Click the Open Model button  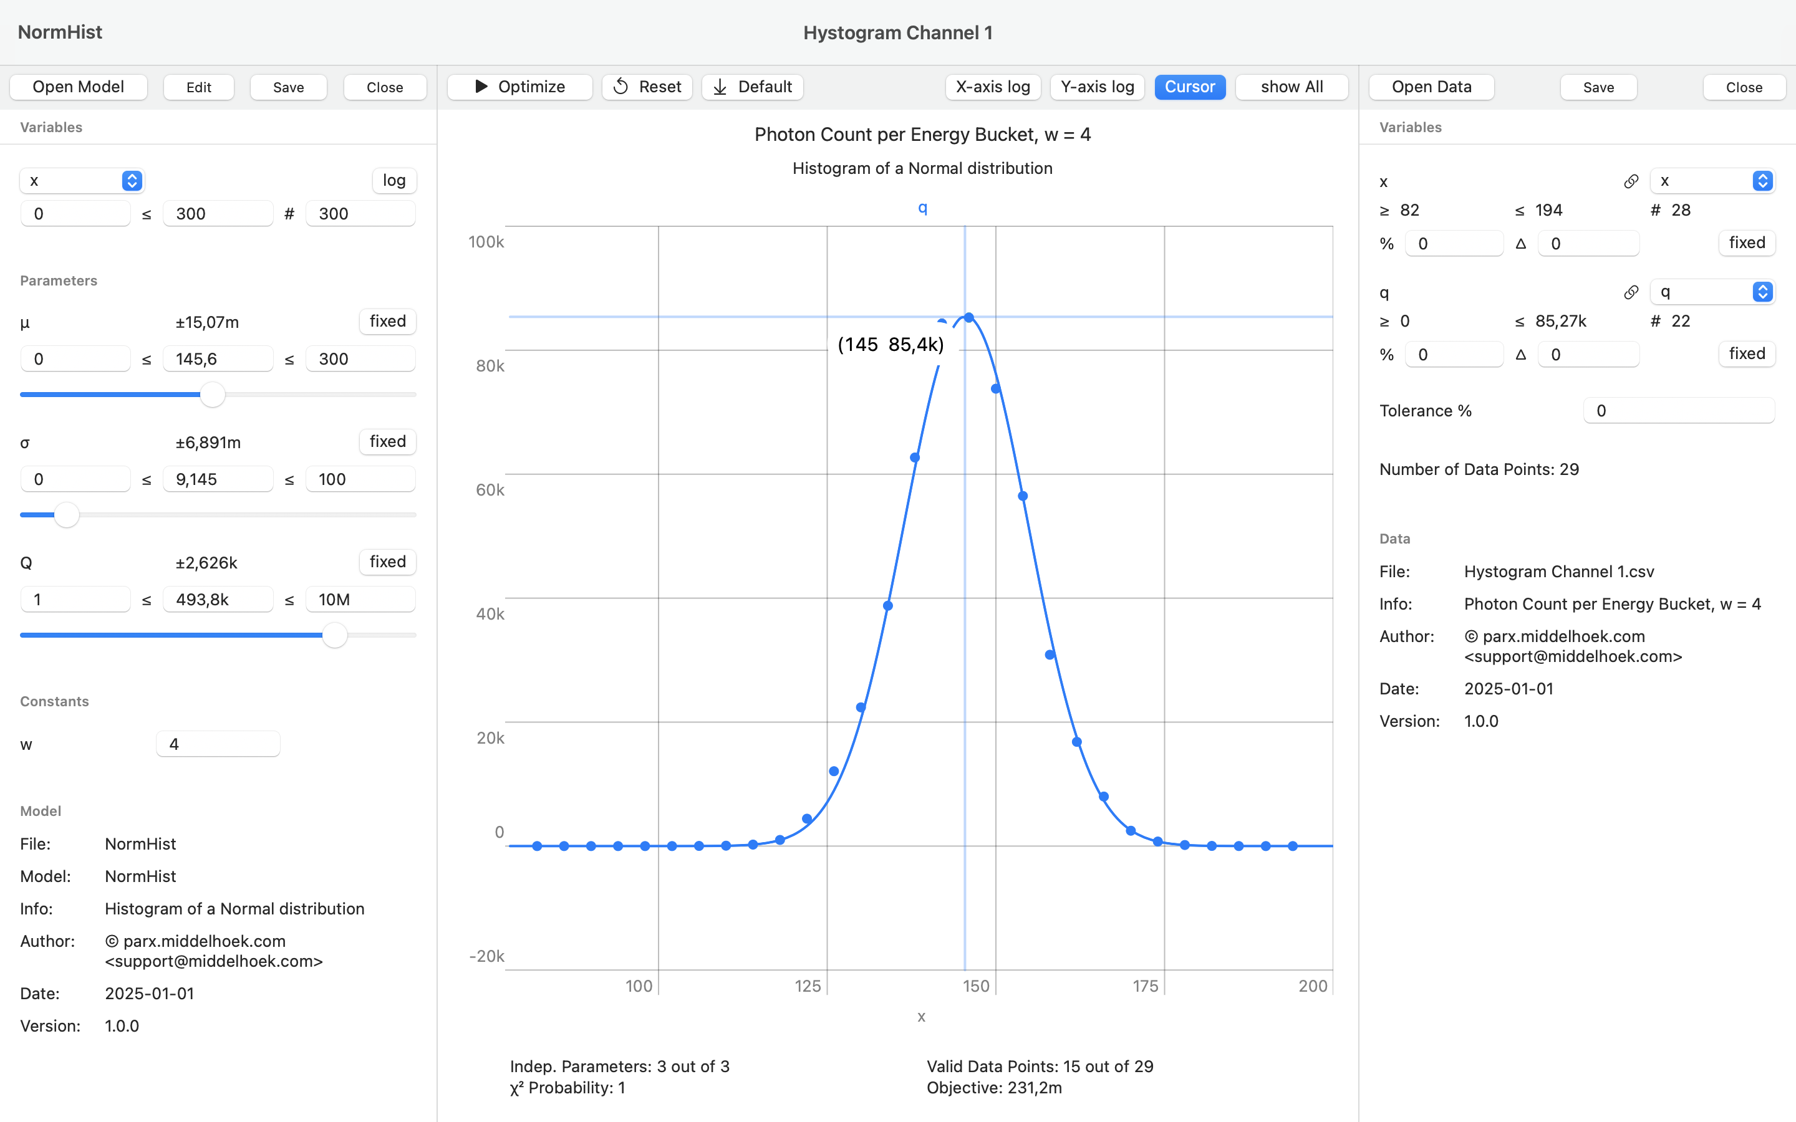(78, 87)
